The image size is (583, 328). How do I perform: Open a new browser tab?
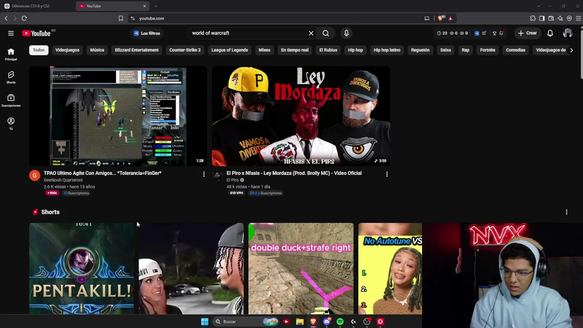[156, 6]
